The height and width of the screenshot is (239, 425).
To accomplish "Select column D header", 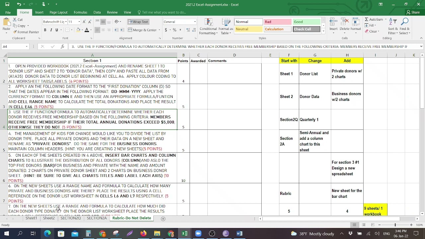I will click(234, 55).
